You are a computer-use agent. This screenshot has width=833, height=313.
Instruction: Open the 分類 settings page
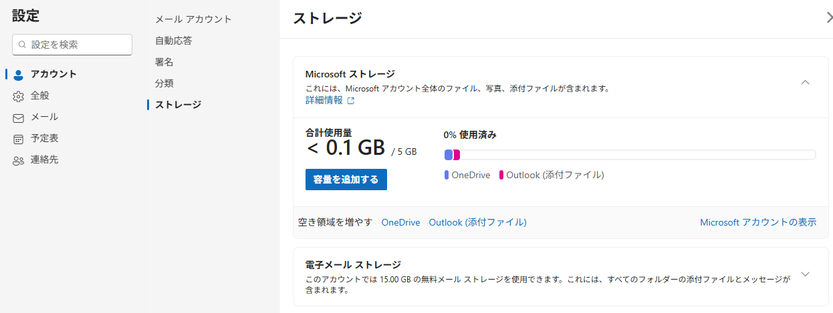[x=164, y=83]
